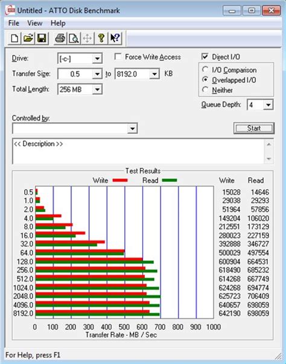This screenshot has height=364, width=286.
Task: Click the New document toolbar icon
Action: point(14,38)
